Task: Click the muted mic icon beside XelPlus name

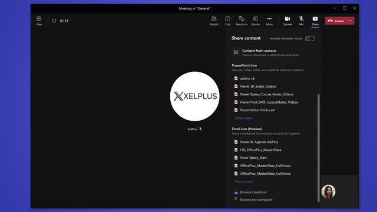Action: [200, 129]
